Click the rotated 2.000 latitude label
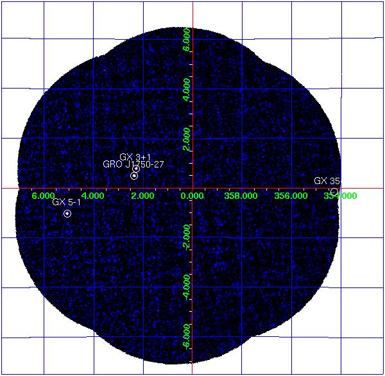The height and width of the screenshot is (376, 385). coord(187,139)
